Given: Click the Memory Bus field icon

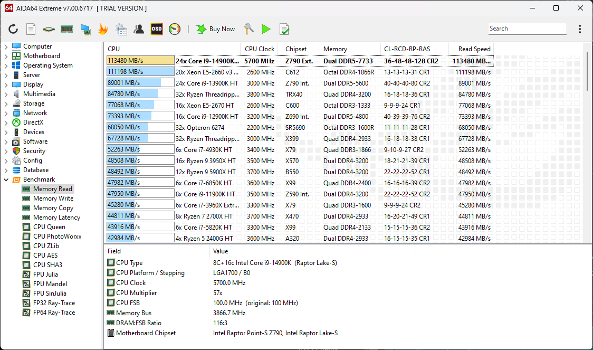Looking at the screenshot, I should (111, 313).
